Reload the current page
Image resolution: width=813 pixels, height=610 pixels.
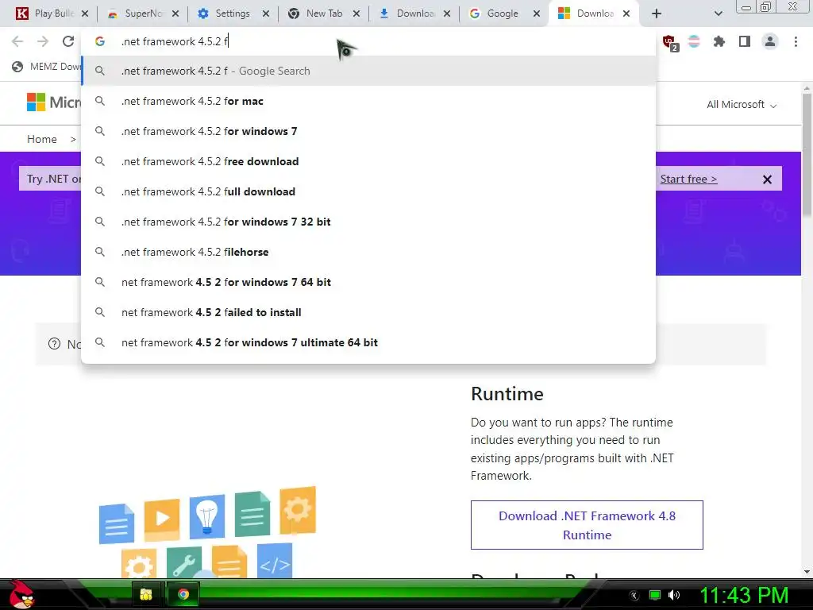tap(68, 41)
